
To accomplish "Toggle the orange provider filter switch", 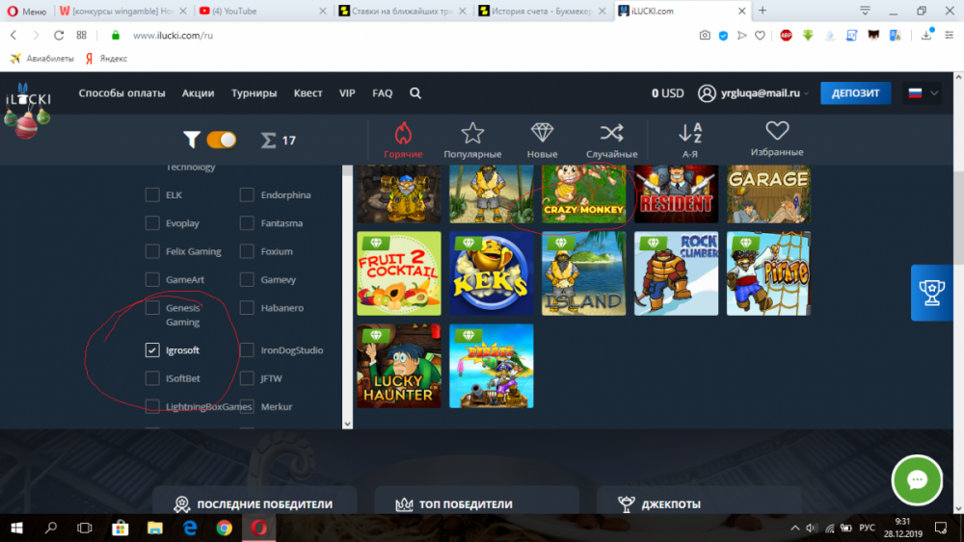I will pos(221,140).
